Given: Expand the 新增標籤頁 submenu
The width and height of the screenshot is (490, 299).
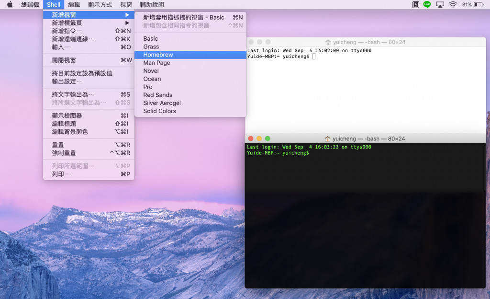Looking at the screenshot, I should 89,23.
